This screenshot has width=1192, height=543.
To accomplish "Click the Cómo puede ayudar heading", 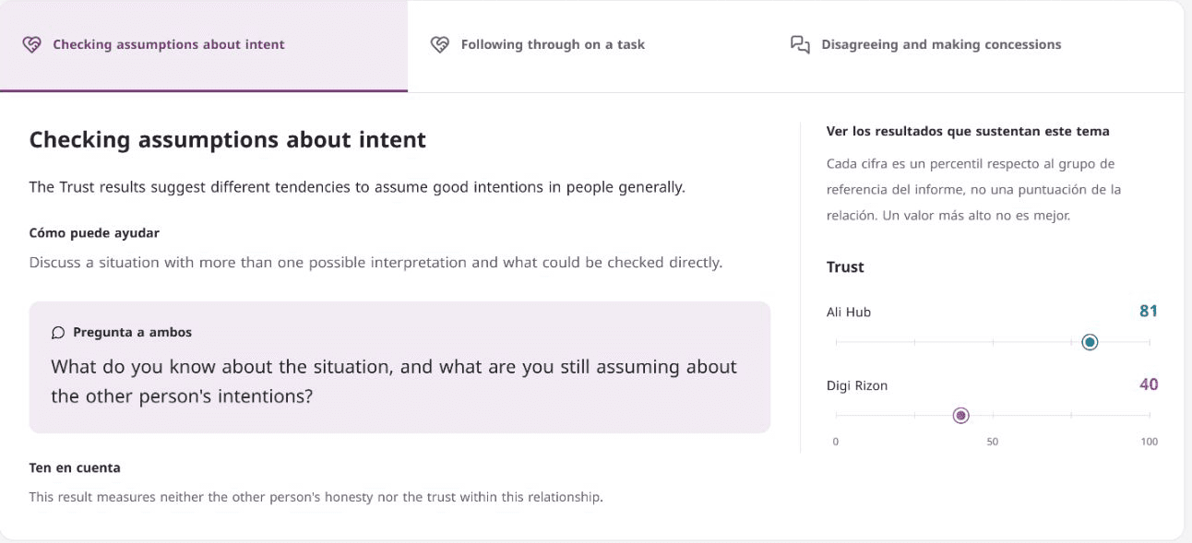I will click(94, 233).
